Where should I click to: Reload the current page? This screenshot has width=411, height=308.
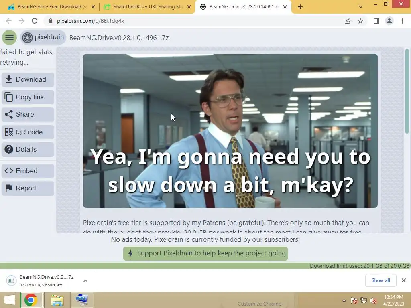tap(35, 21)
